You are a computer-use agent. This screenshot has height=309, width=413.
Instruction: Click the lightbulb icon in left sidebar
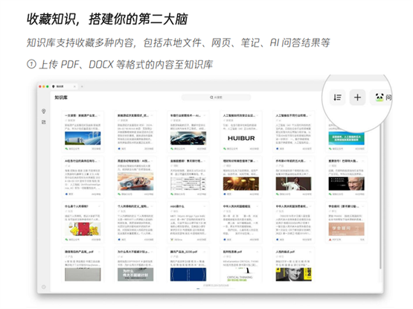(x=44, y=111)
